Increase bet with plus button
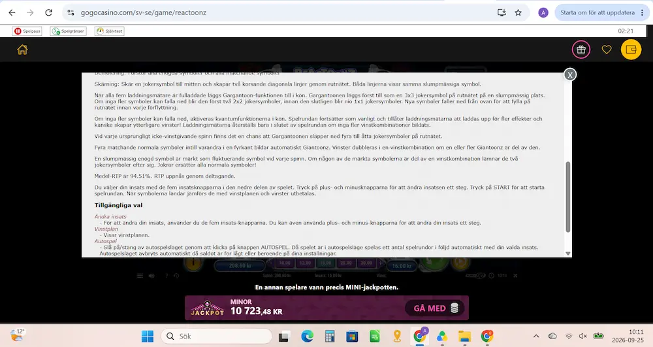 [x=380, y=263]
